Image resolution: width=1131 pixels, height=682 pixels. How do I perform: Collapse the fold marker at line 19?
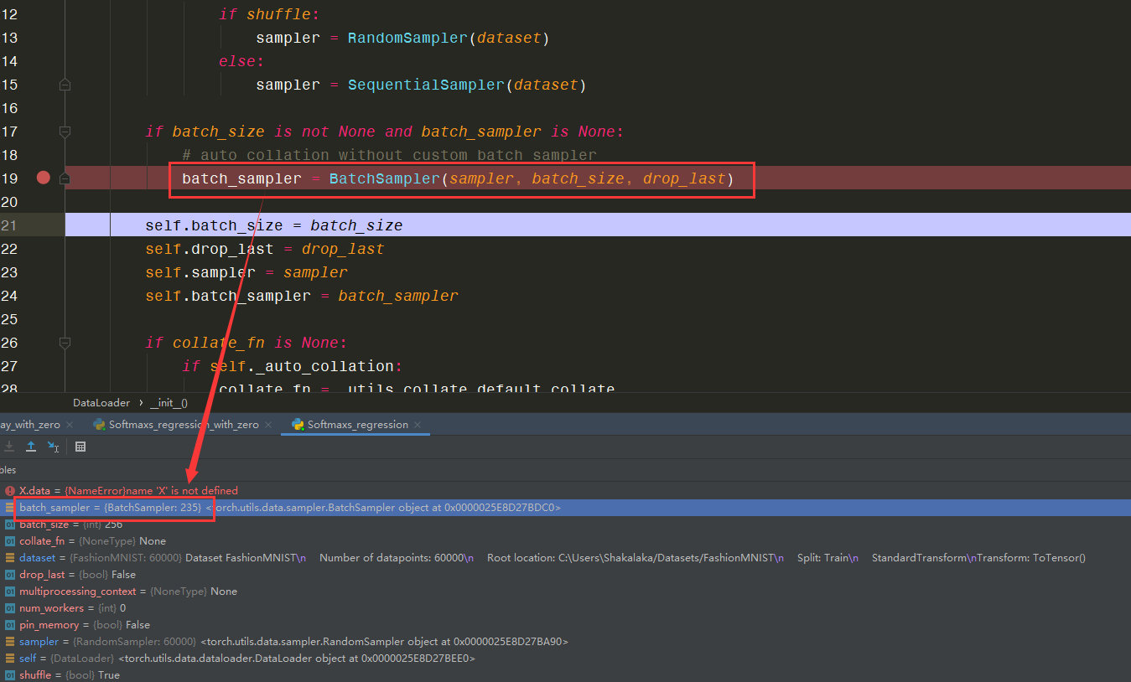65,178
